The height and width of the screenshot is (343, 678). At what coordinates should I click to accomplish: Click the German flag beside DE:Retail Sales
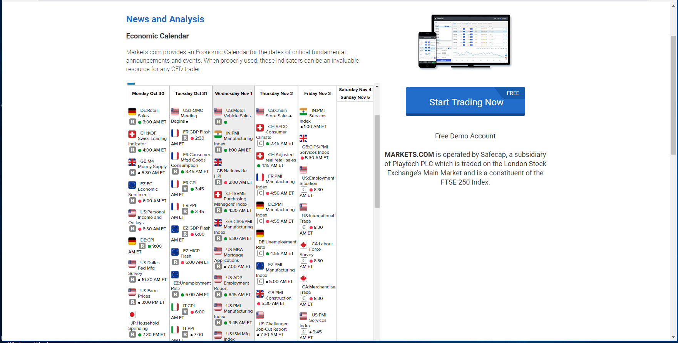(132, 112)
